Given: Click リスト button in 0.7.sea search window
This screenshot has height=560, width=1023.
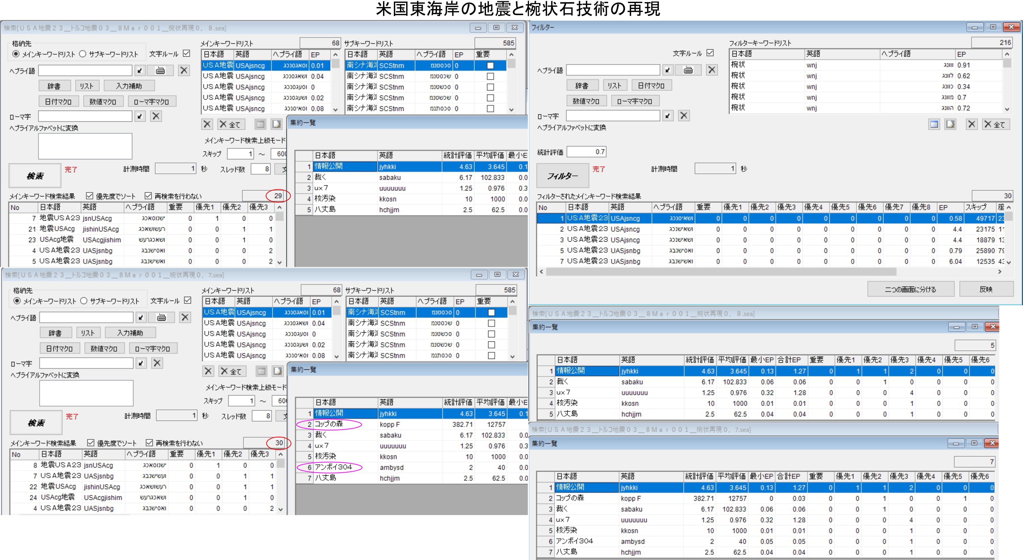Looking at the screenshot, I should [x=88, y=333].
